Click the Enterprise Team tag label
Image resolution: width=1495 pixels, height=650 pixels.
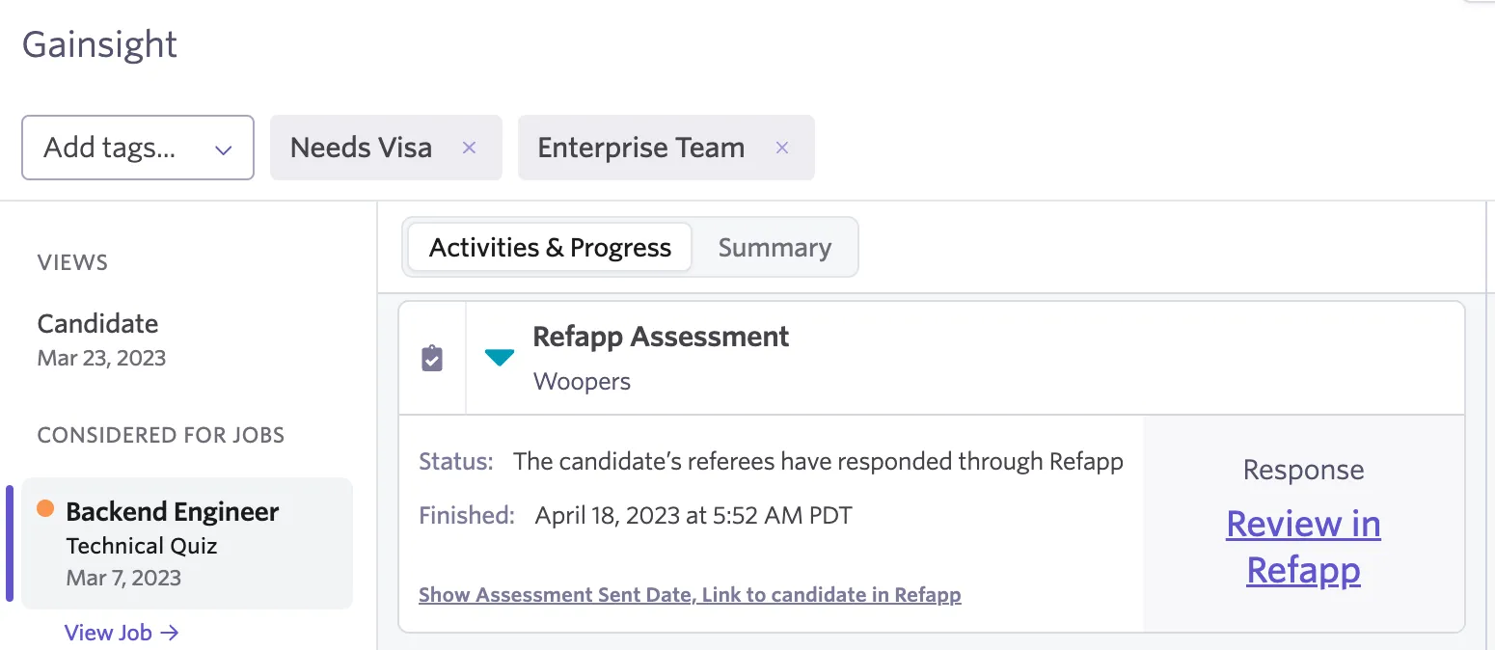(x=641, y=148)
